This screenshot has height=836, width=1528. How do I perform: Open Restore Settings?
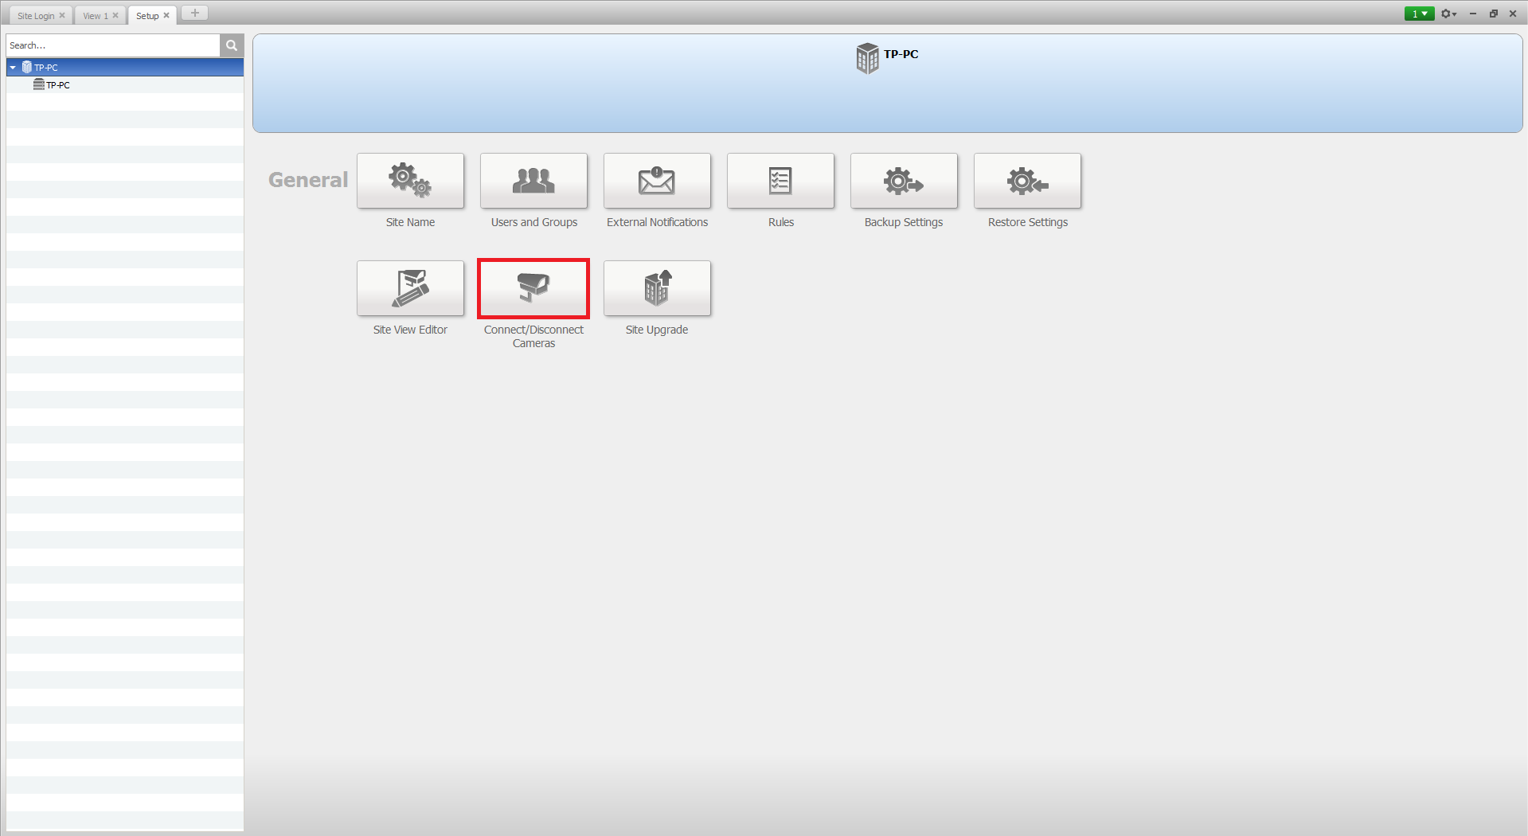[1027, 182]
